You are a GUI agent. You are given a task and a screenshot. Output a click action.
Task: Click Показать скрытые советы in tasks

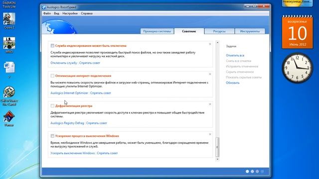pyautogui.click(x=244, y=78)
